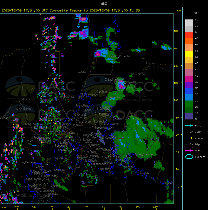
Task: Select the red 60-65 dBZ legend swatch
Action: tap(189, 35)
